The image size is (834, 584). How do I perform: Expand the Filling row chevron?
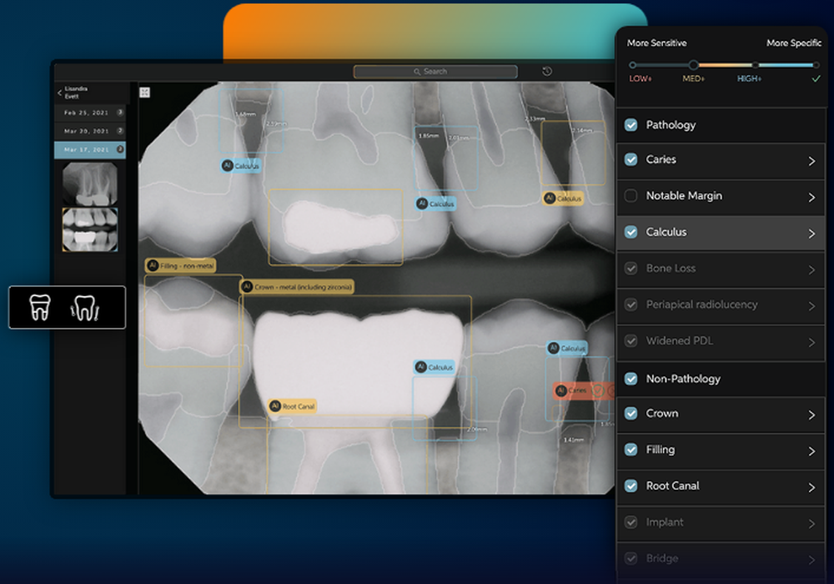click(x=811, y=451)
